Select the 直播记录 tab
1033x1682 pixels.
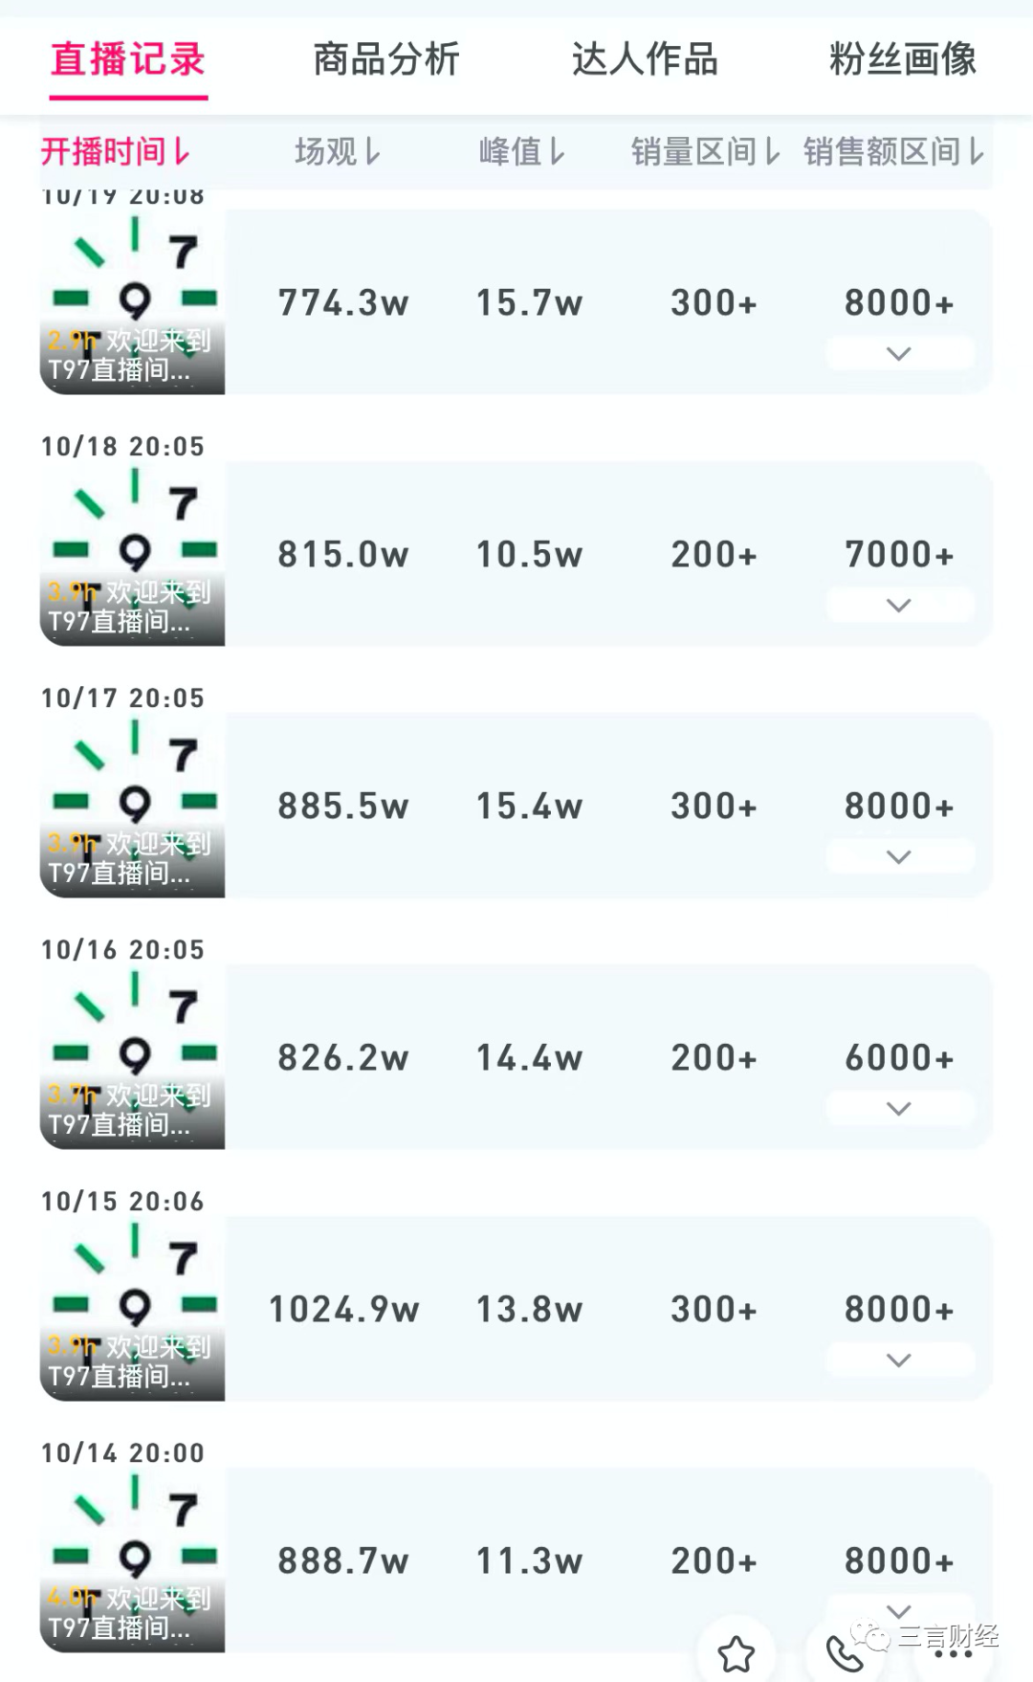[128, 59]
